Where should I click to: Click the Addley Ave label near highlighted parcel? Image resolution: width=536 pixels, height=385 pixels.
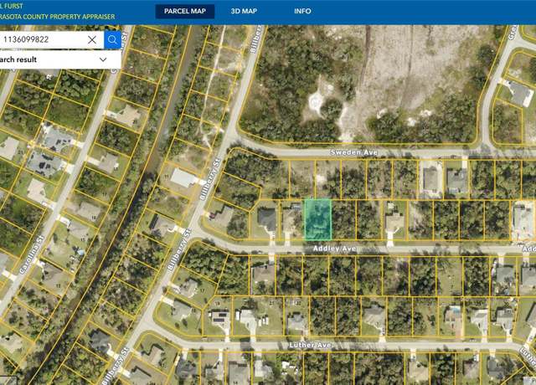pos(334,249)
